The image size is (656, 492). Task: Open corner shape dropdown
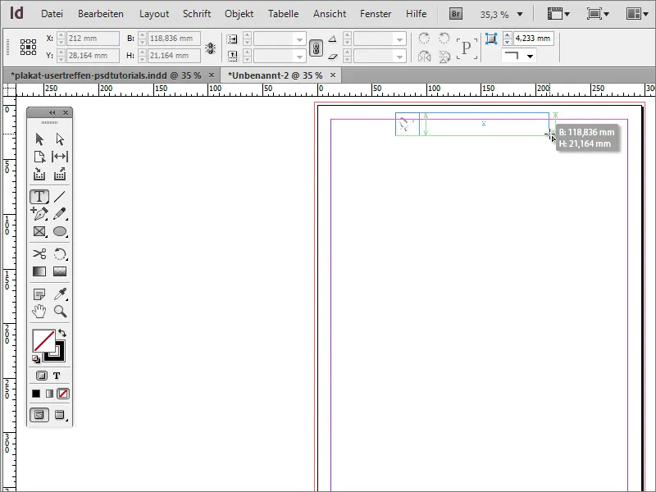click(x=530, y=56)
